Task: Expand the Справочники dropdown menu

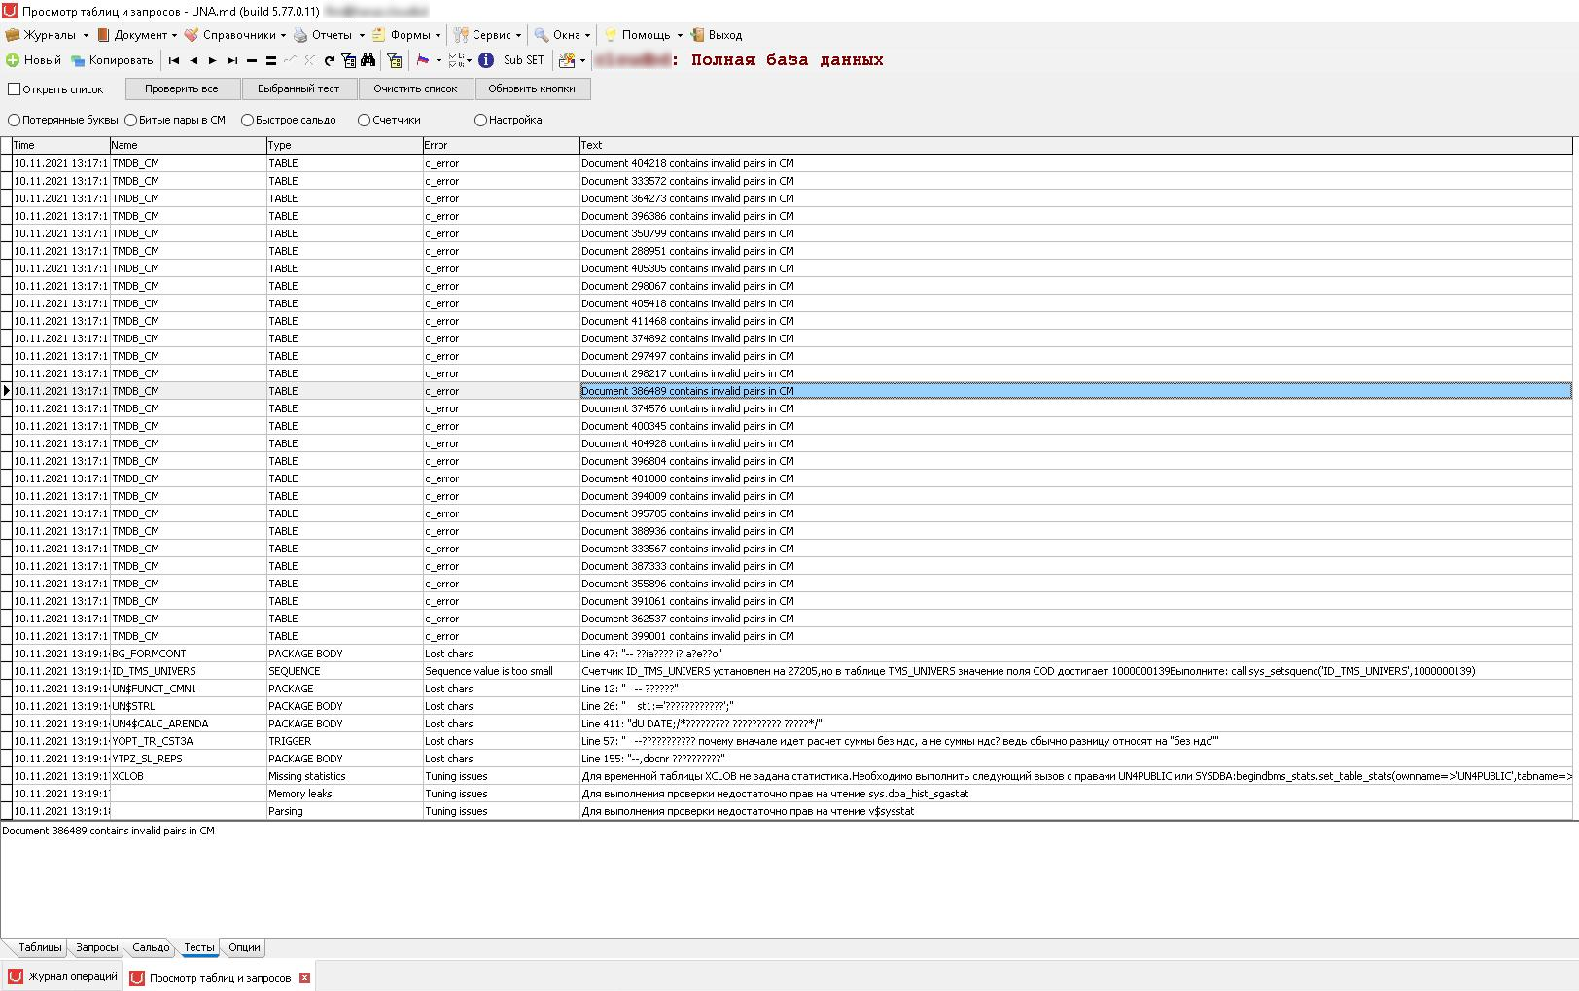Action: tap(283, 35)
